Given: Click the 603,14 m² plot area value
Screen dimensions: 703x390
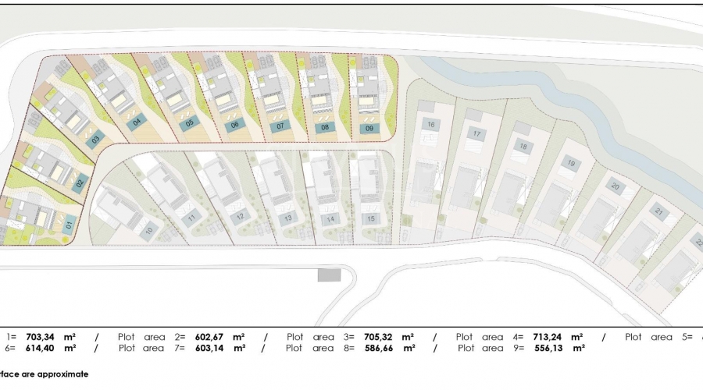Looking at the screenshot, I should [220, 348].
